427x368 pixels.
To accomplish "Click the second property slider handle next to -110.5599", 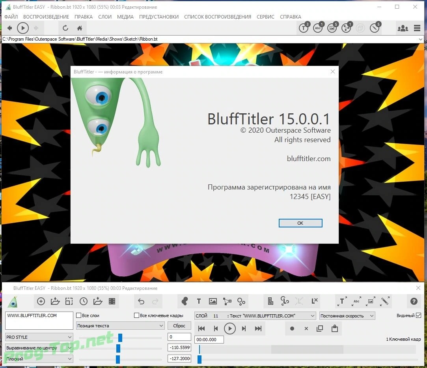I will 118,348.
